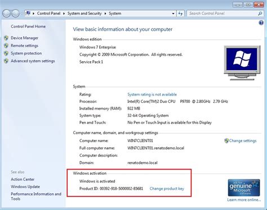Minimize the System window
Image resolution: width=267 pixels, height=210 pixels.
(x=238, y=4)
